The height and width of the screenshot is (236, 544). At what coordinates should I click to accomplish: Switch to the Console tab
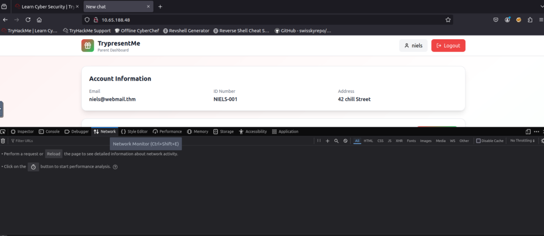pyautogui.click(x=49, y=132)
